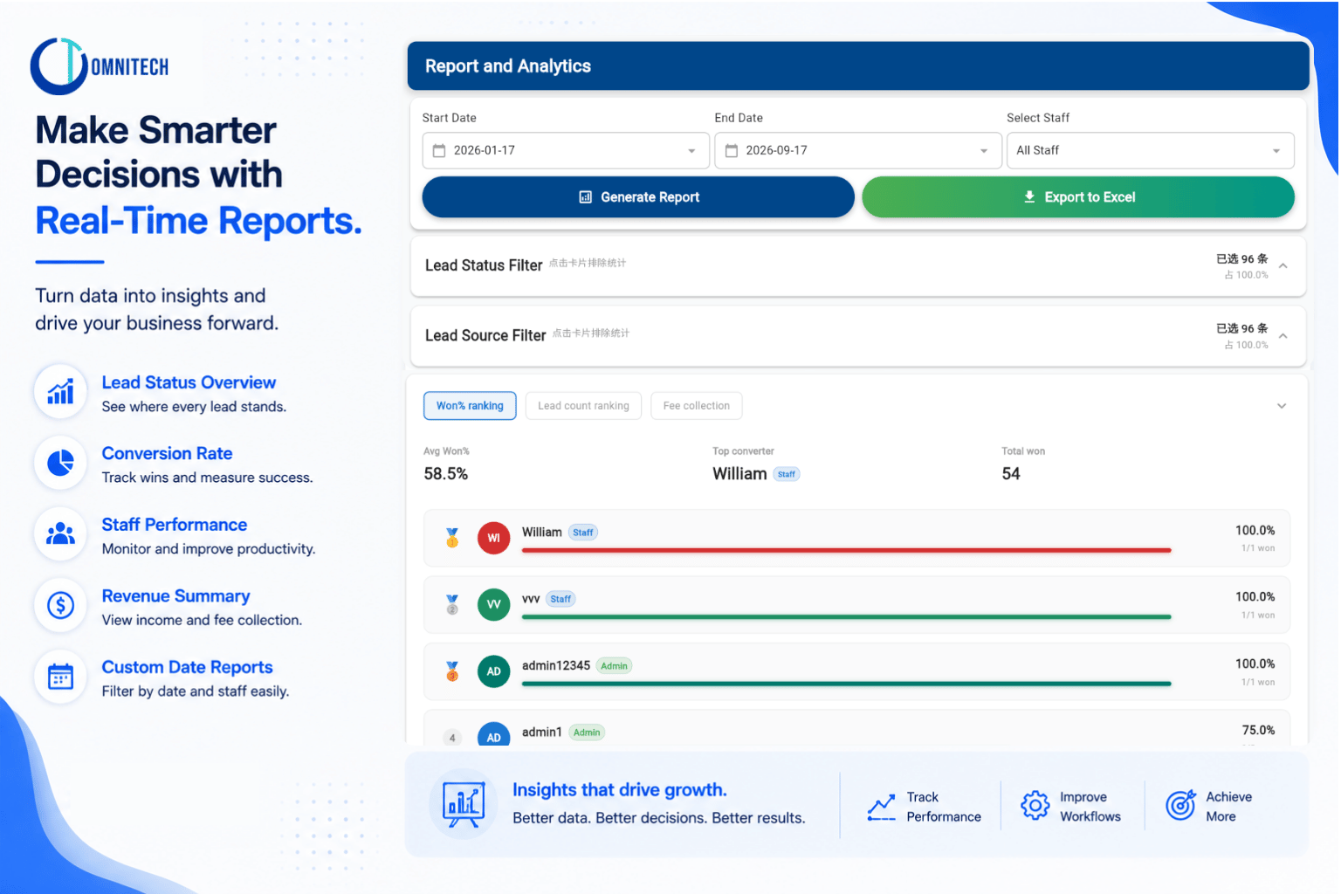The height and width of the screenshot is (894, 1341).
Task: Open the Start Date dropdown
Action: 565,150
